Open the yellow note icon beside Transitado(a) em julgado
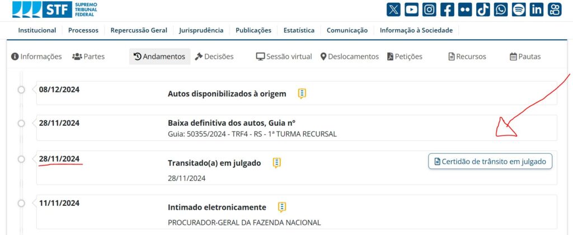This screenshot has height=235, width=573. (277, 163)
